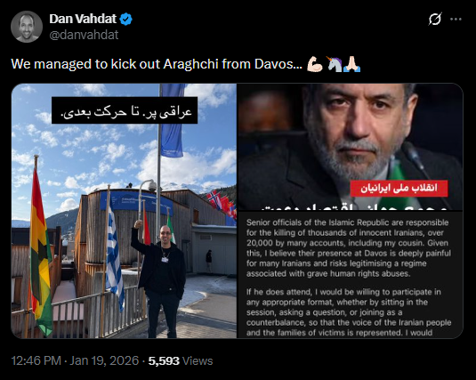This screenshot has height=380, width=476.
Task: Click the black Persian caption box
Action: click(x=125, y=110)
